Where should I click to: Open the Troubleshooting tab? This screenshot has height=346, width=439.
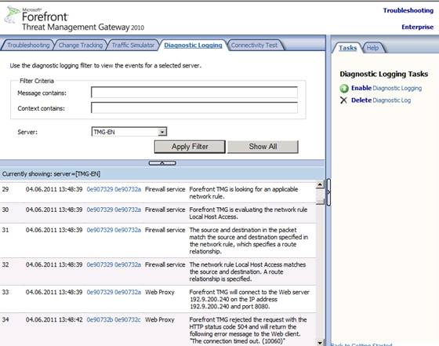(x=28, y=45)
